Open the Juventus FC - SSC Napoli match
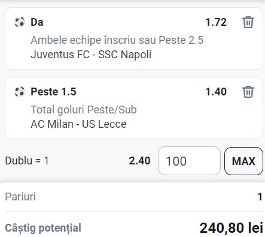The image size is (265, 237). pyautogui.click(x=91, y=55)
